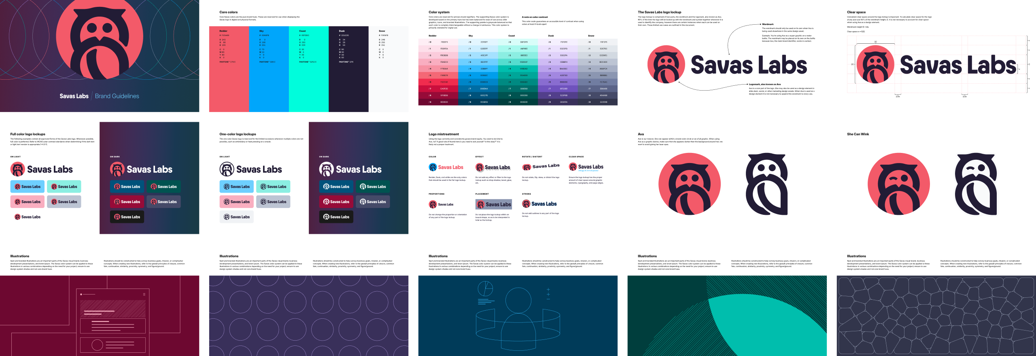Select the lightest /0 Sky cell in the Color system
Image resolution: width=1036 pixels, height=356 pixels.
tap(478, 42)
